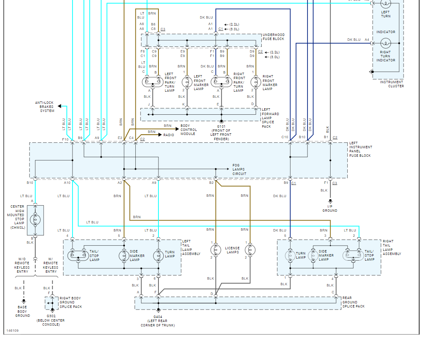Select the right side marker lamp bulb

pos(313,256)
